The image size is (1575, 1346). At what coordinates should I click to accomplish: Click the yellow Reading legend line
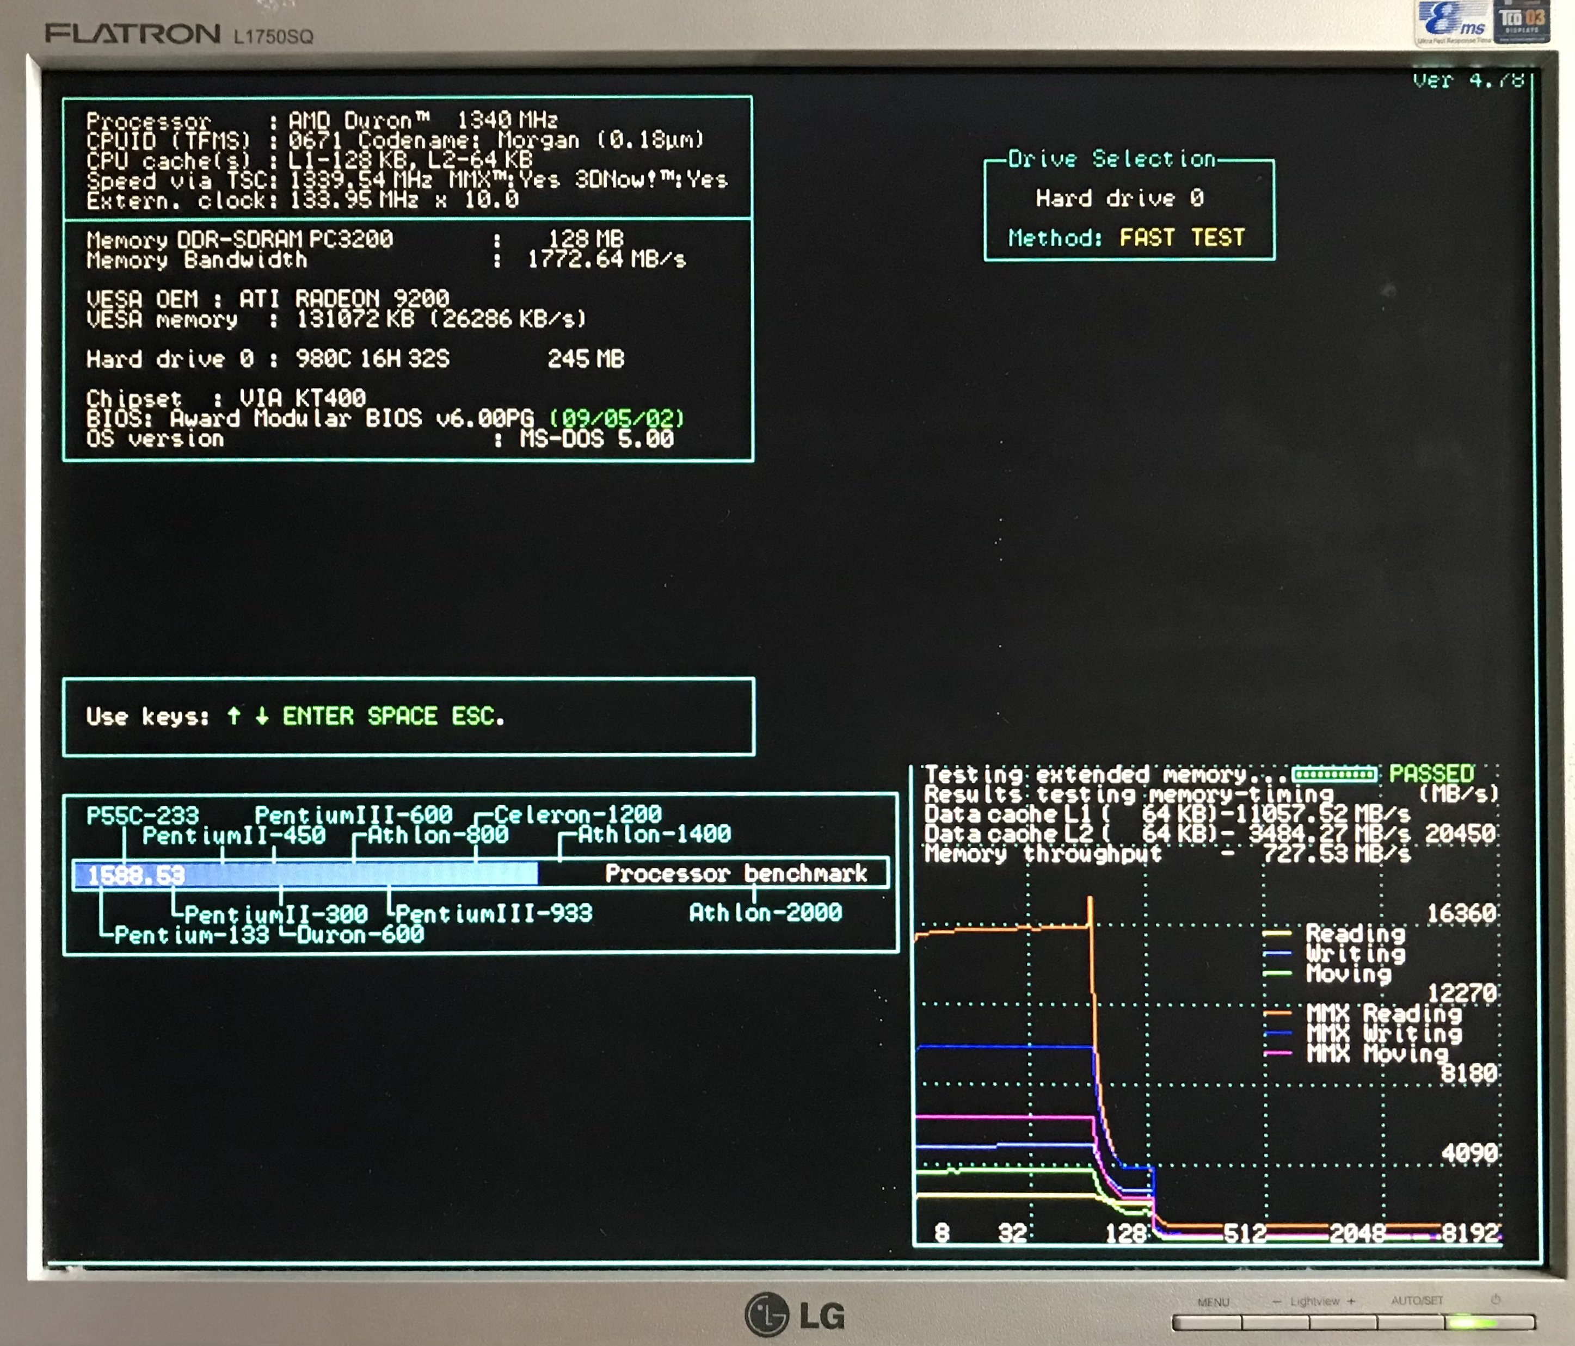1276,933
